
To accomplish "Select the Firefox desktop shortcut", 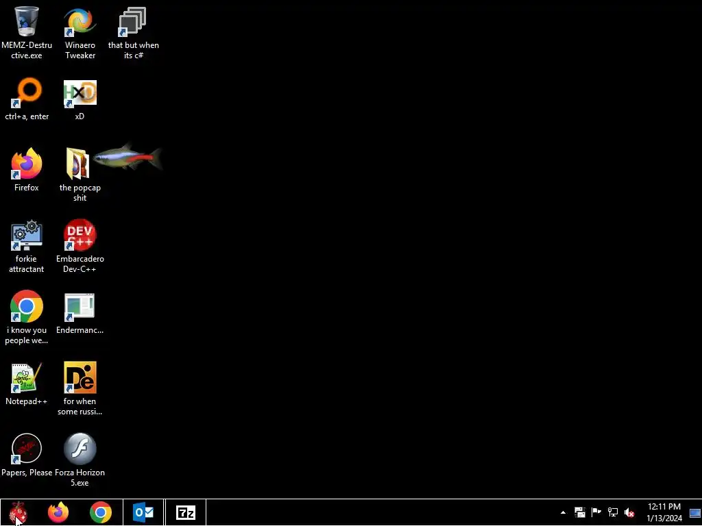I will coord(27,164).
